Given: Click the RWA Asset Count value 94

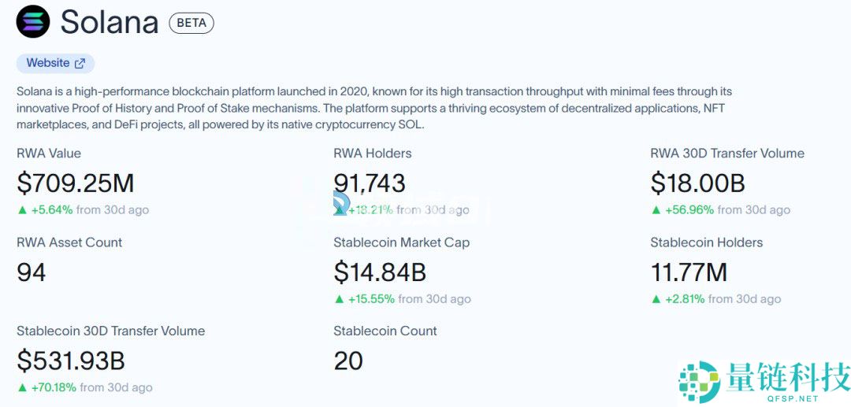Looking at the screenshot, I should coord(32,272).
